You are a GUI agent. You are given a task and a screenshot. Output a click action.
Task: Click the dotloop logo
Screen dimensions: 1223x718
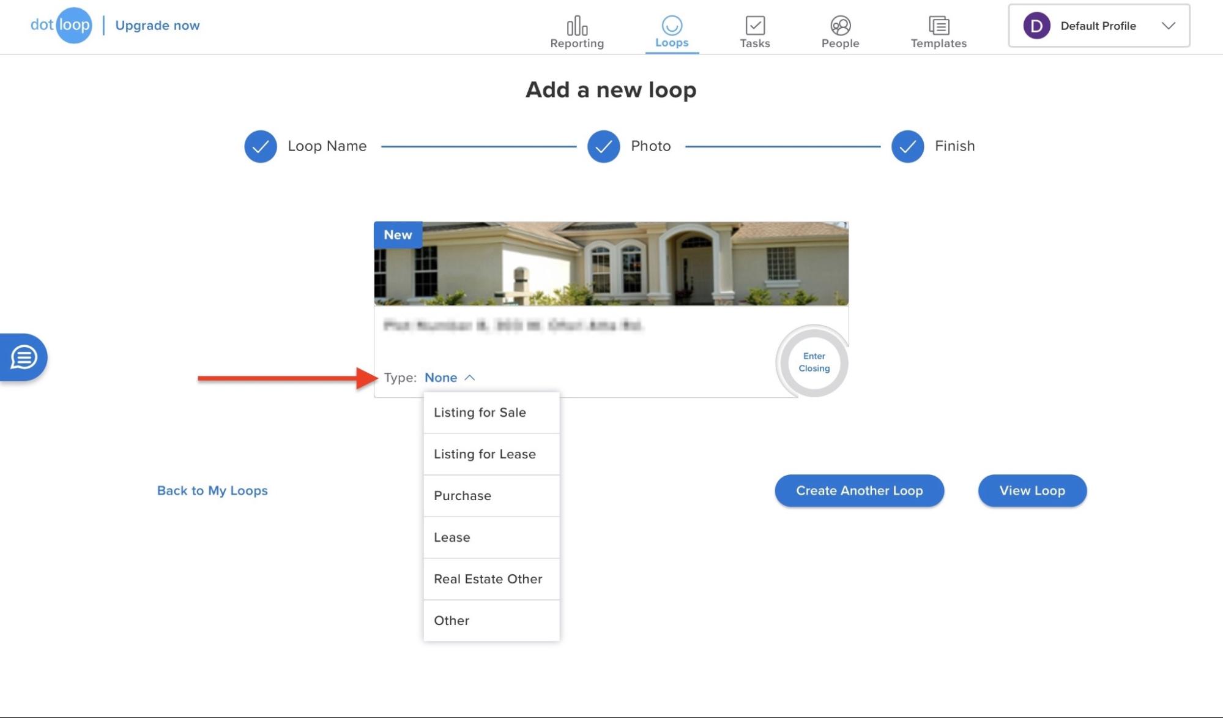[x=61, y=25]
